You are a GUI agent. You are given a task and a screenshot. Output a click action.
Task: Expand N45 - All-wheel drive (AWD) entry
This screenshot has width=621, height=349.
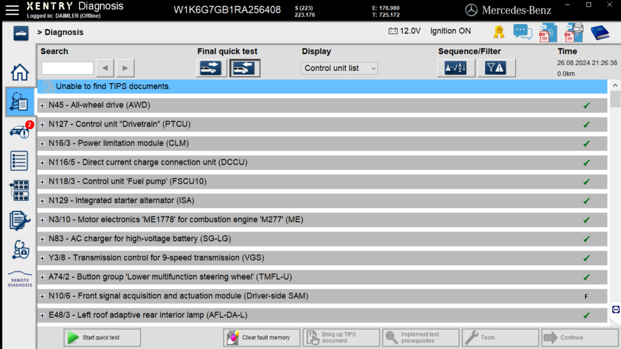tap(42, 105)
